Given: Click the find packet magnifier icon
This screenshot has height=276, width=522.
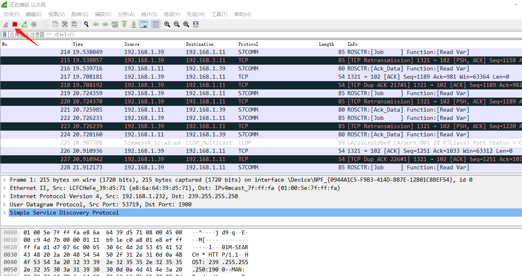Looking at the screenshot, I should pyautogui.click(x=86, y=24).
